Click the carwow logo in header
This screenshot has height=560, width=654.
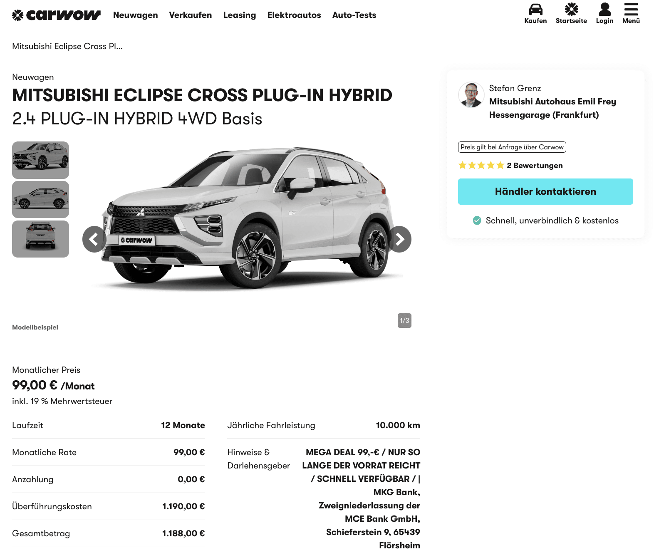pyautogui.click(x=56, y=15)
